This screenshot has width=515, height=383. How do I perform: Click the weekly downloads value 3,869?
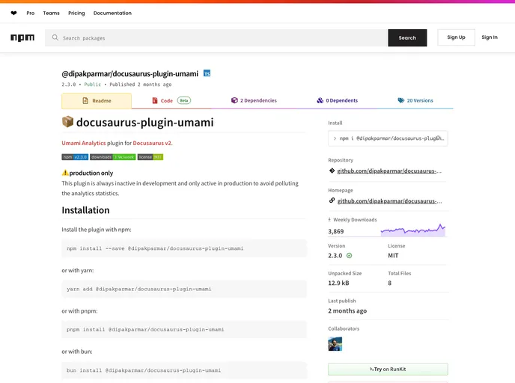click(335, 231)
